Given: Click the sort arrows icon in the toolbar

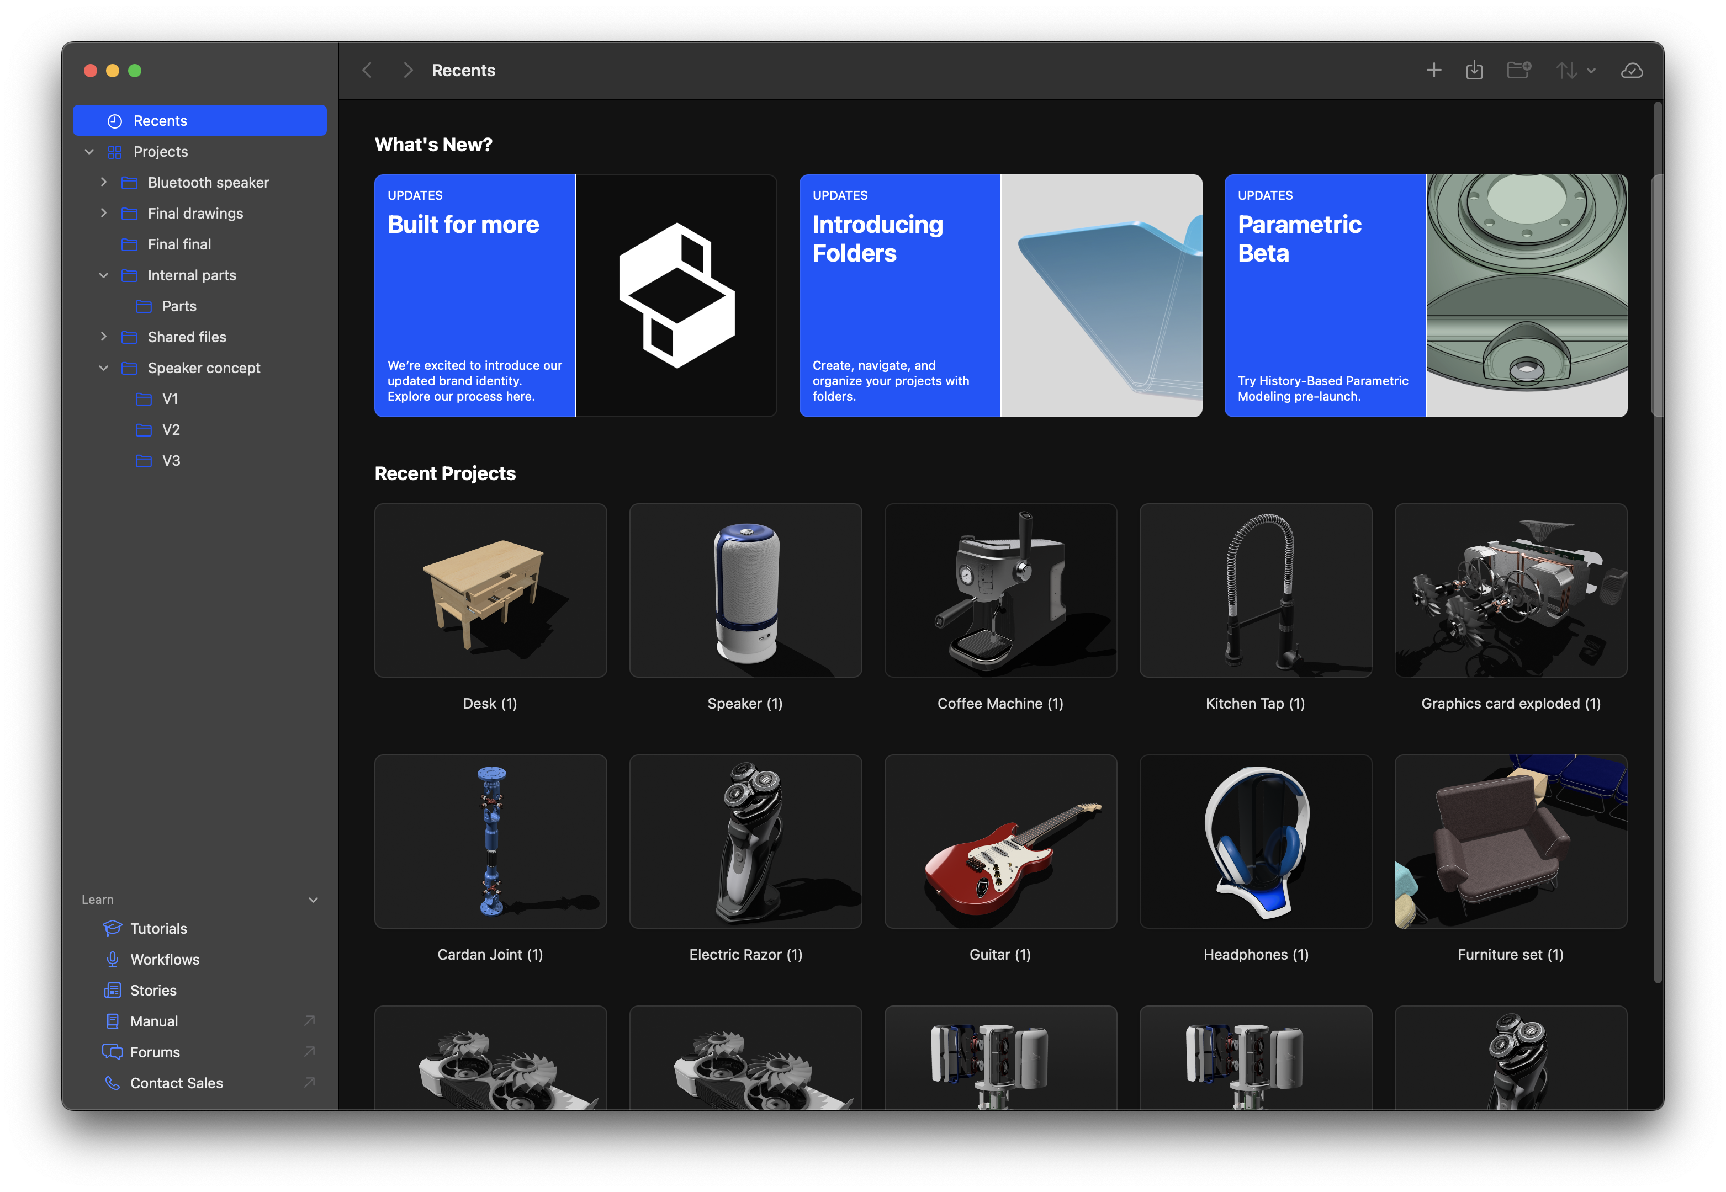Looking at the screenshot, I should click(x=1568, y=70).
